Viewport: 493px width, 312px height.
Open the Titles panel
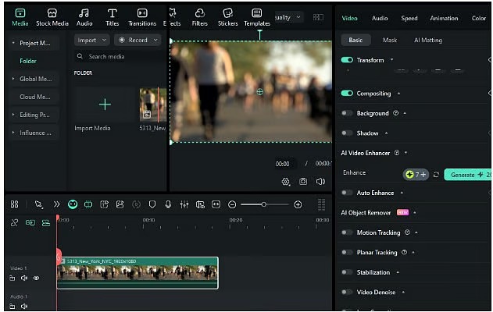click(x=112, y=17)
